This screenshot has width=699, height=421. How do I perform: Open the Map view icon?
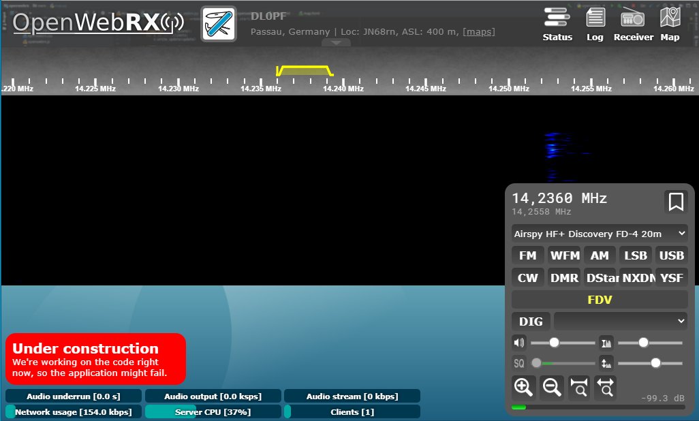(x=670, y=25)
